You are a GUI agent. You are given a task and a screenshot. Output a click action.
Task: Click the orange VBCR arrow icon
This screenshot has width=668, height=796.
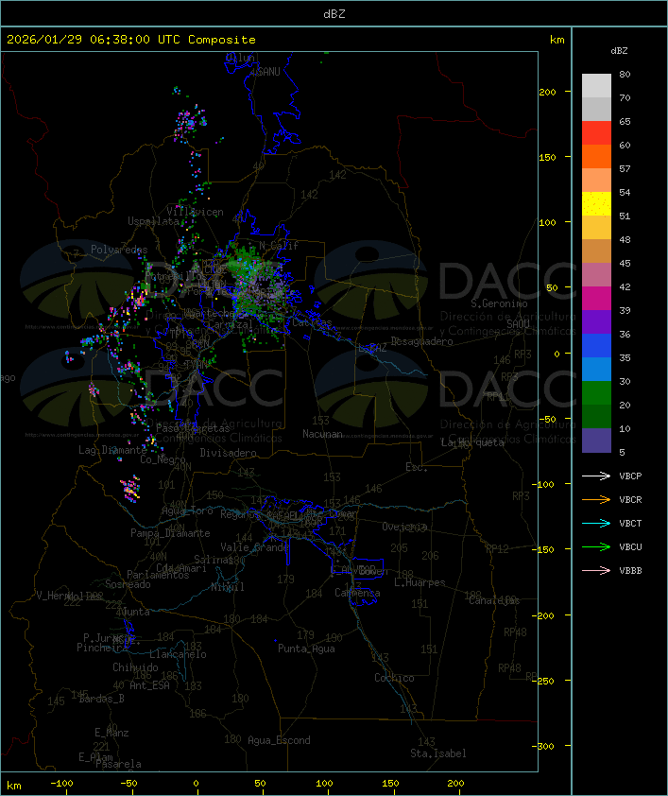pos(596,500)
